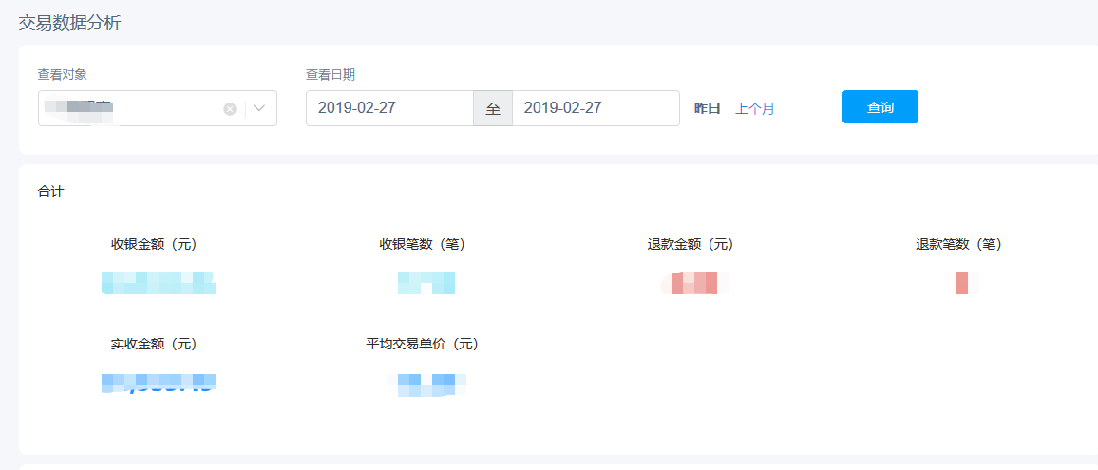This screenshot has width=1098, height=470.
Task: Select the 平均交易单价(元) label
Action: [423, 345]
